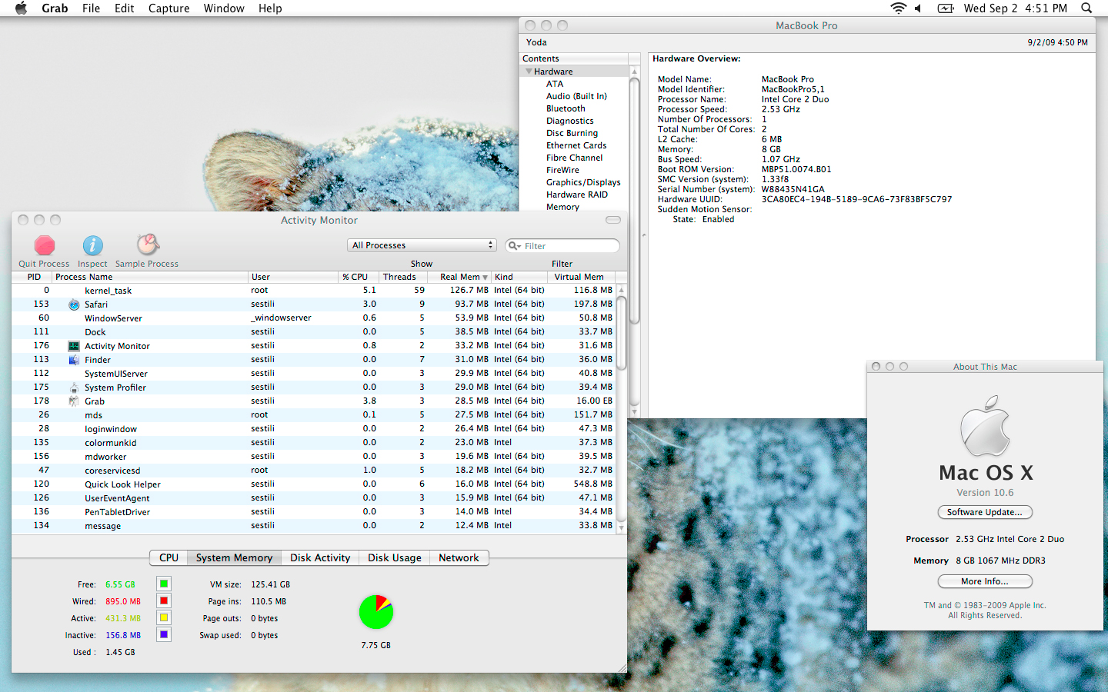Select Graphics/Displays in the hardware list

[x=583, y=182]
